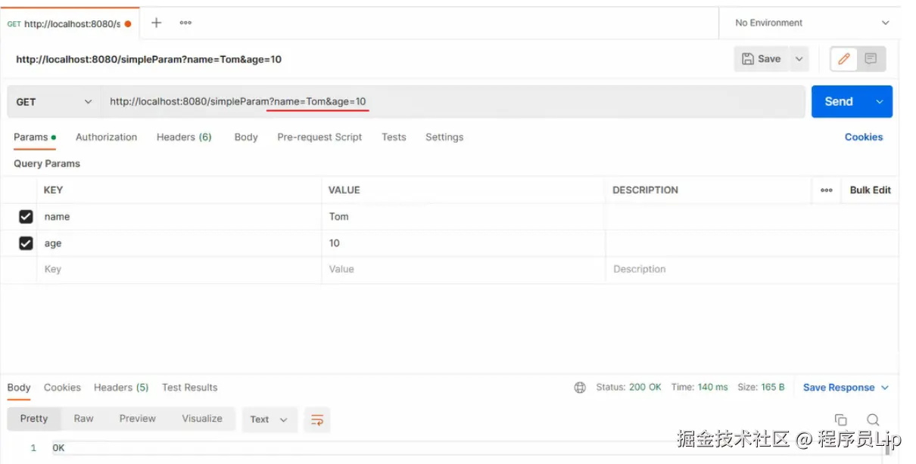Click the empty Key input cell
The image size is (916, 464).
(179, 270)
